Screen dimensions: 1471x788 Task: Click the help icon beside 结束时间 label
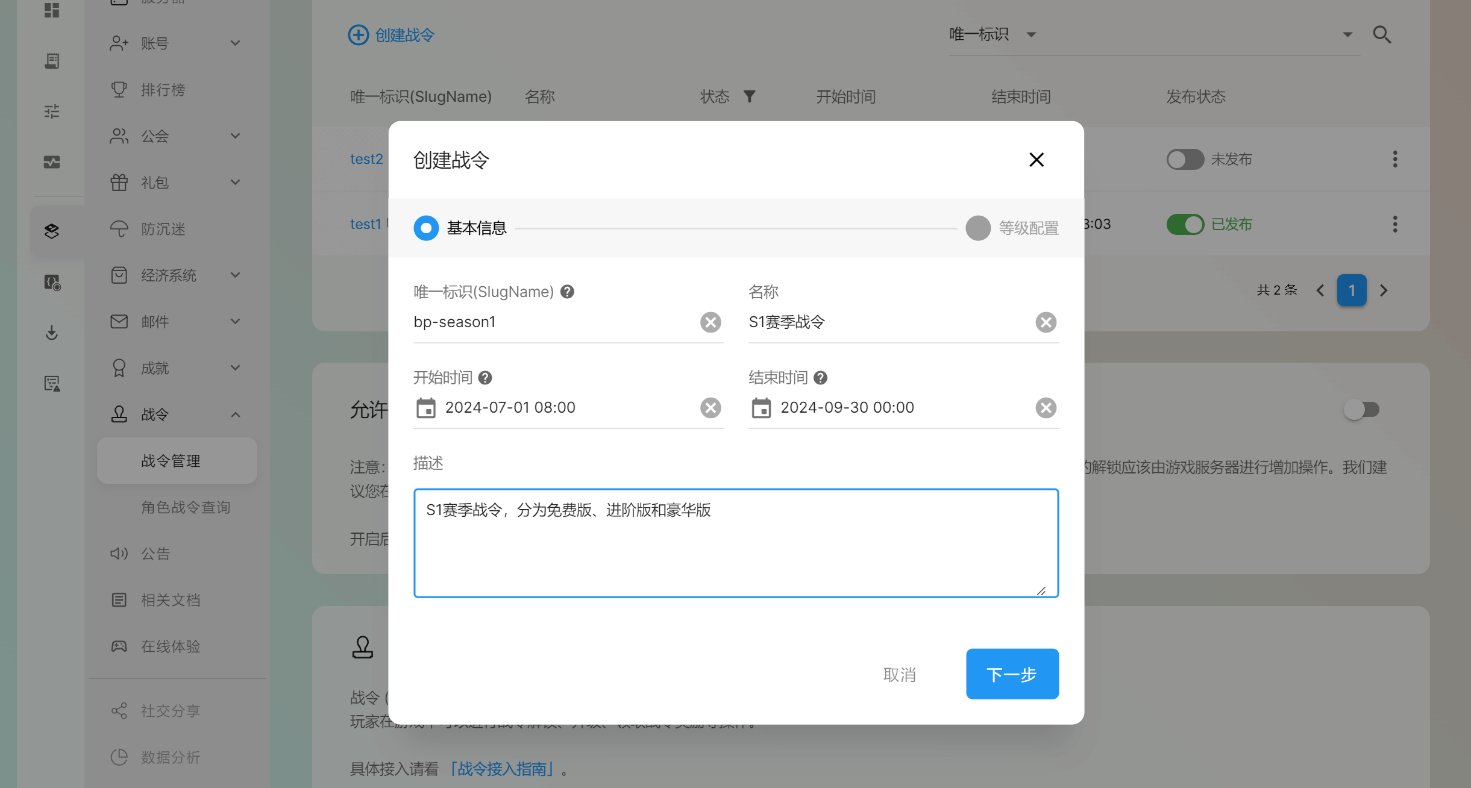pos(820,378)
